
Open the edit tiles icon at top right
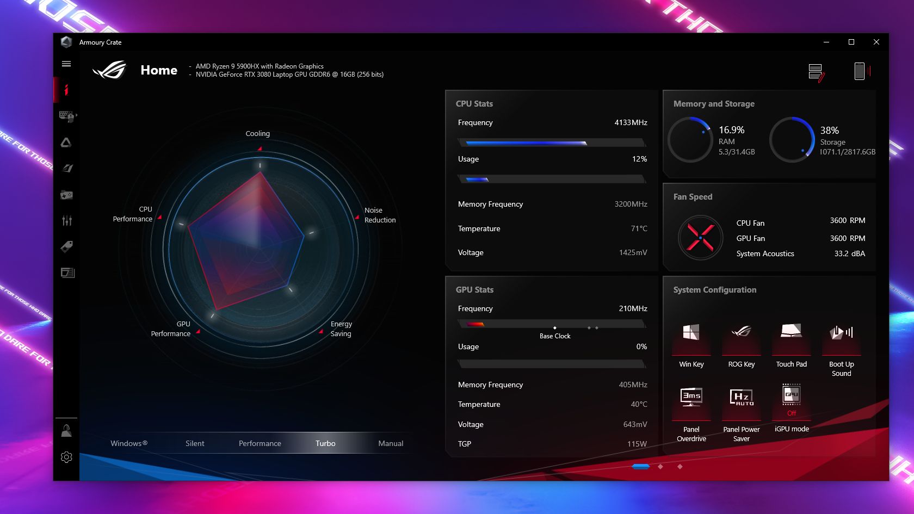point(816,71)
